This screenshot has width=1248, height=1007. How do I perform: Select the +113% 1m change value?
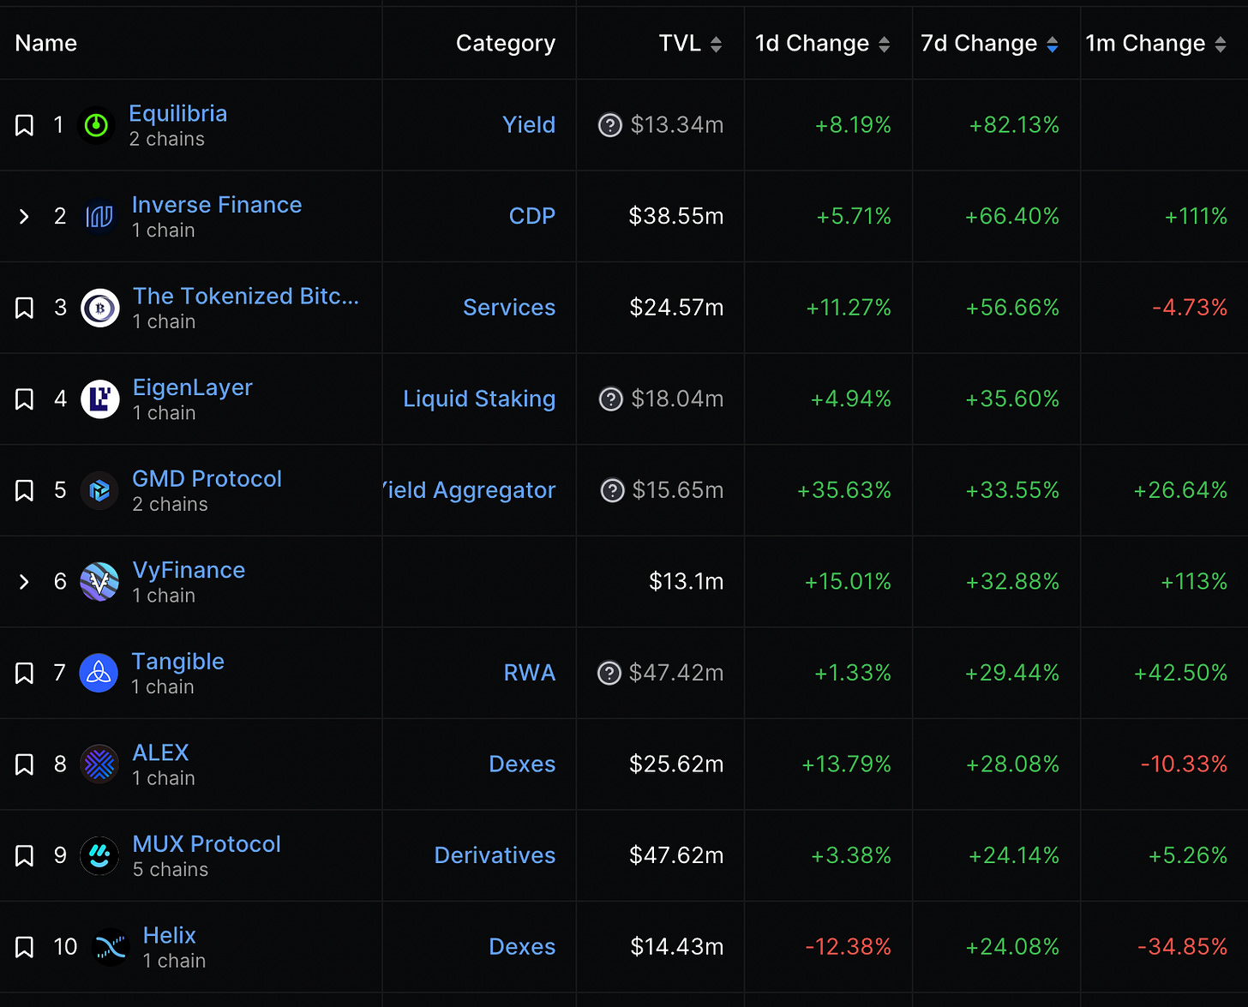point(1194,582)
